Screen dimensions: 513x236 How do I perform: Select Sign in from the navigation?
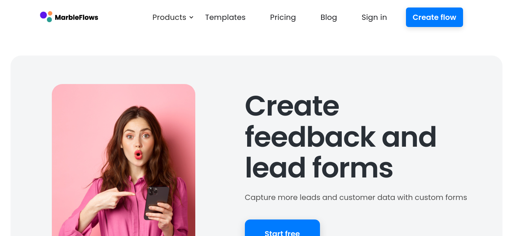click(x=374, y=17)
